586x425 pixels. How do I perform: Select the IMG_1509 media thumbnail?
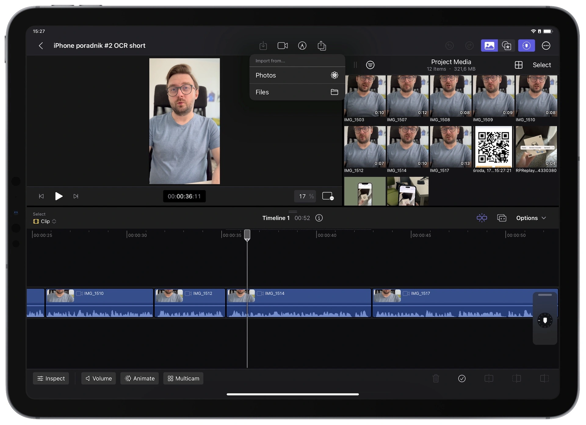(x=494, y=96)
